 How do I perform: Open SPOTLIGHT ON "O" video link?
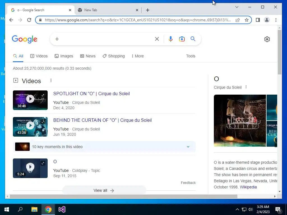[92, 94]
